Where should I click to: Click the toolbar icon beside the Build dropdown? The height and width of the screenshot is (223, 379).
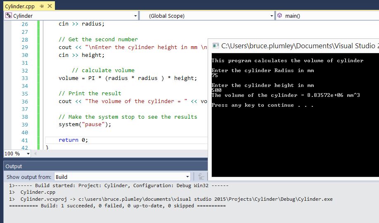[201, 177]
